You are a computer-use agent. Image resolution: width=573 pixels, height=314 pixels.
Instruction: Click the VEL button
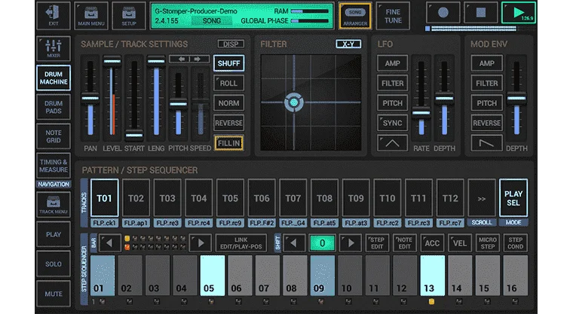click(x=460, y=242)
